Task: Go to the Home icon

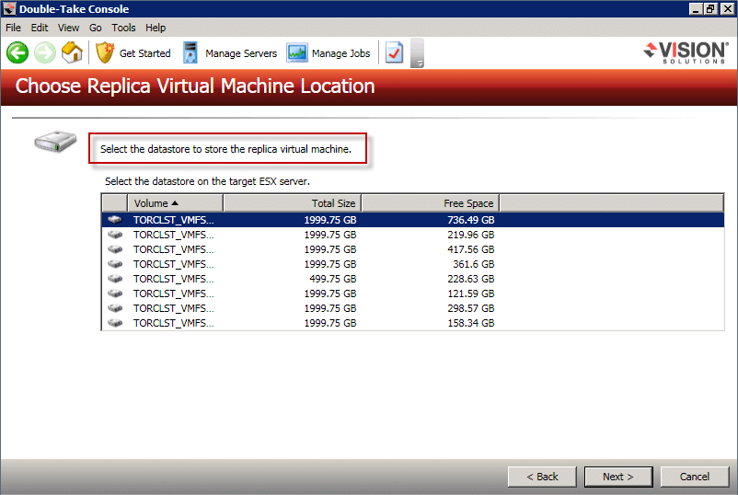Action: (72, 52)
